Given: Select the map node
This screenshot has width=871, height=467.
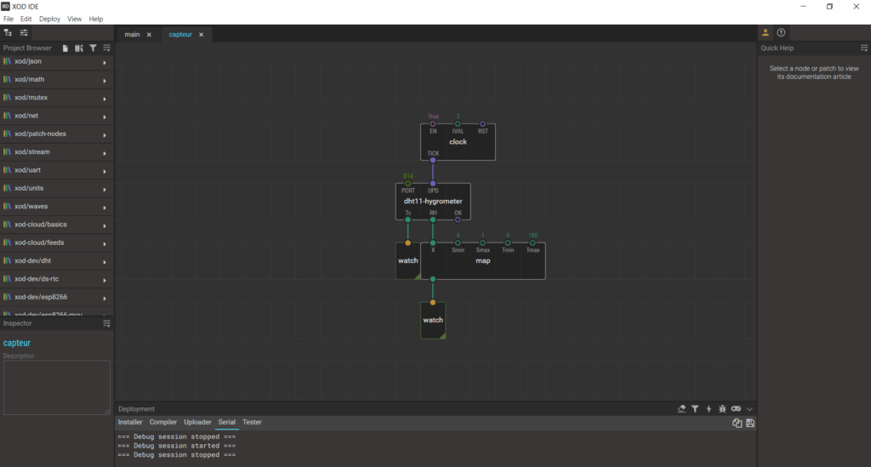Looking at the screenshot, I should click(483, 261).
